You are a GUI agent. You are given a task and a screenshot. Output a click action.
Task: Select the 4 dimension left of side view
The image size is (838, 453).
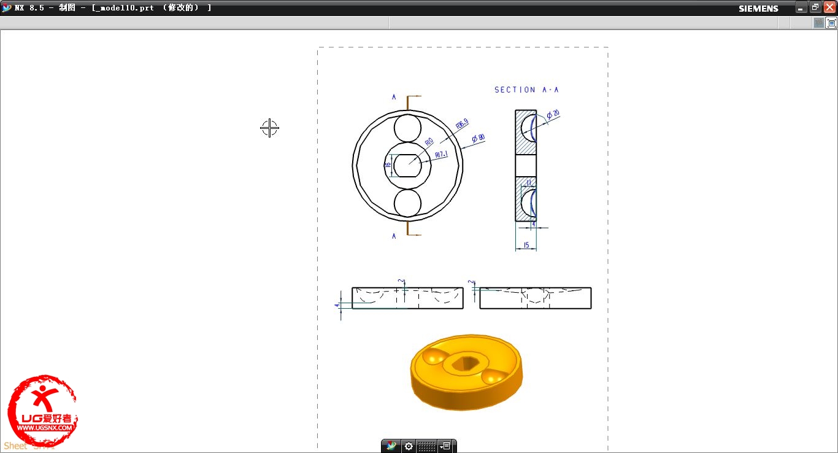337,305
